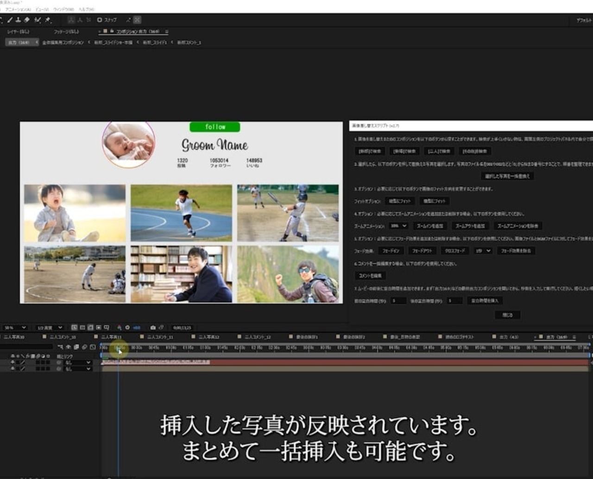Click the front blank time input field
This screenshot has height=479, width=593.
point(398,301)
